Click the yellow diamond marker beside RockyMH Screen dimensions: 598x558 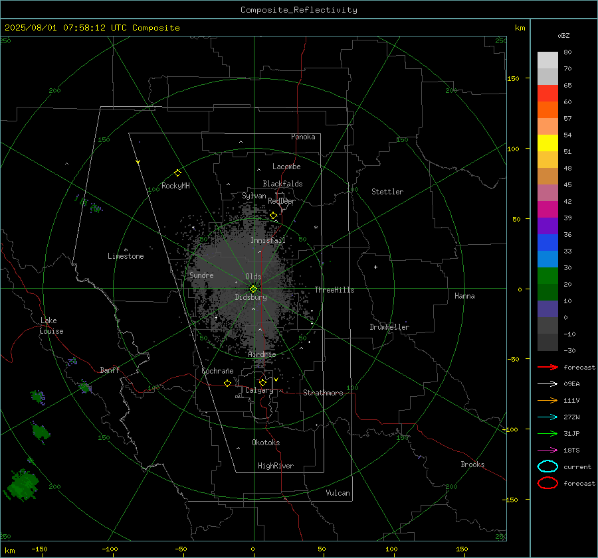tap(177, 173)
